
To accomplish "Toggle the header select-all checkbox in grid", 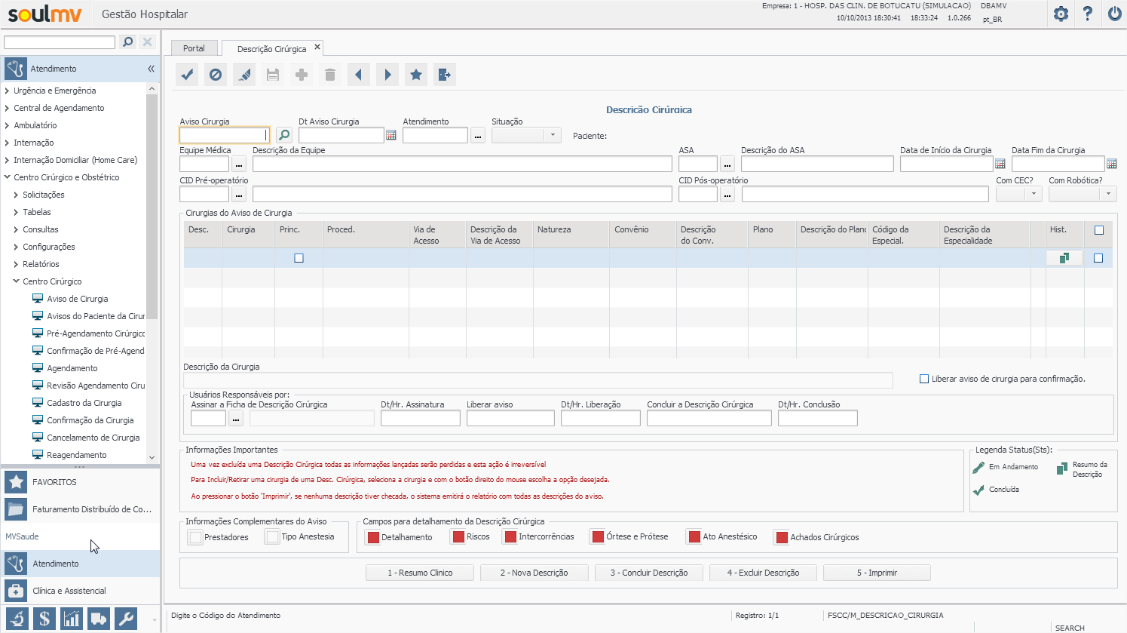I will [1098, 230].
